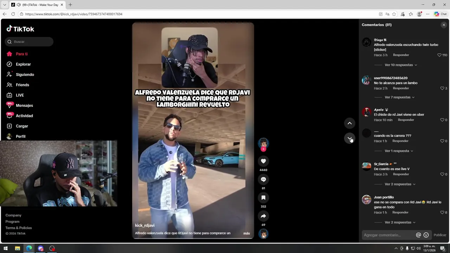
Task: Open the Company footer link
Action: point(13,215)
